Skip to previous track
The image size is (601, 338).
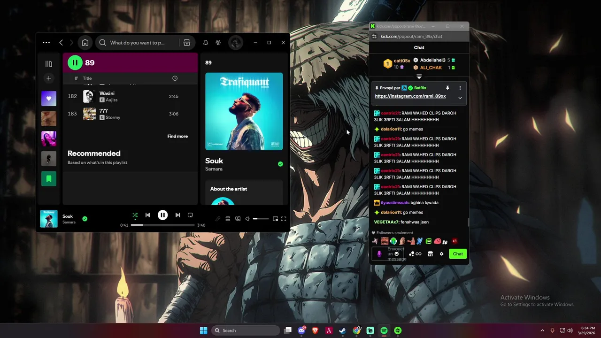(148, 215)
